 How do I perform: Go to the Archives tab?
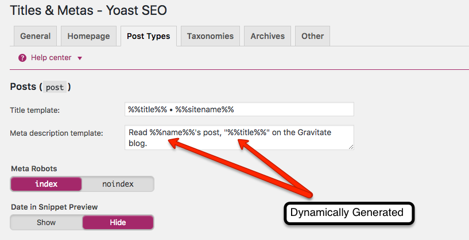268,36
